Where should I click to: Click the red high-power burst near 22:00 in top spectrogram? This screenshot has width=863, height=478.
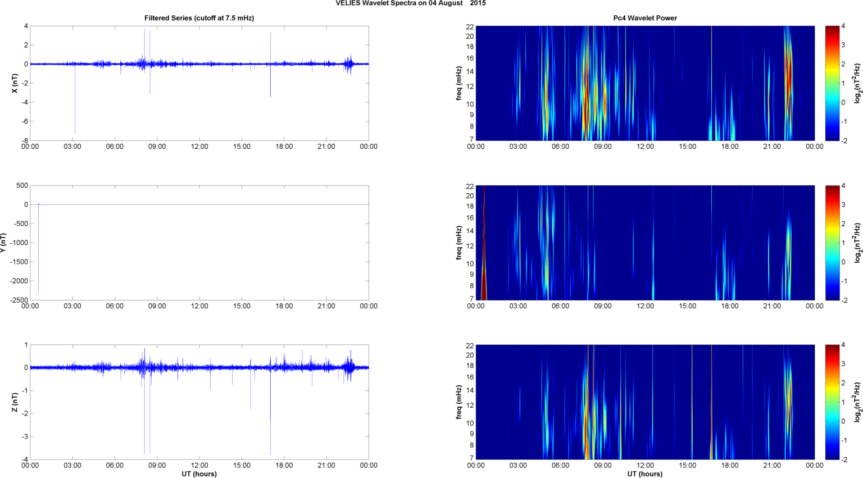point(788,79)
